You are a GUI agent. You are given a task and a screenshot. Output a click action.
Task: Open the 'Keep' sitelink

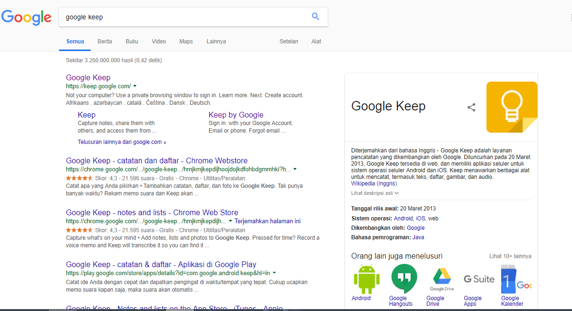coord(86,115)
